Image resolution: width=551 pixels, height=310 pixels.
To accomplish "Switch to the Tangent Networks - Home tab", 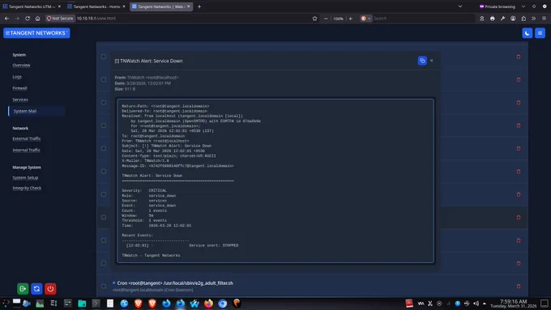I will pyautogui.click(x=96, y=6).
